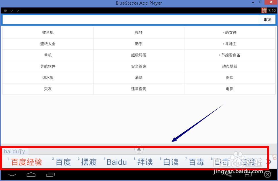Click the 助手 suggestion
Screen dimensions: 278x181
point(139,44)
